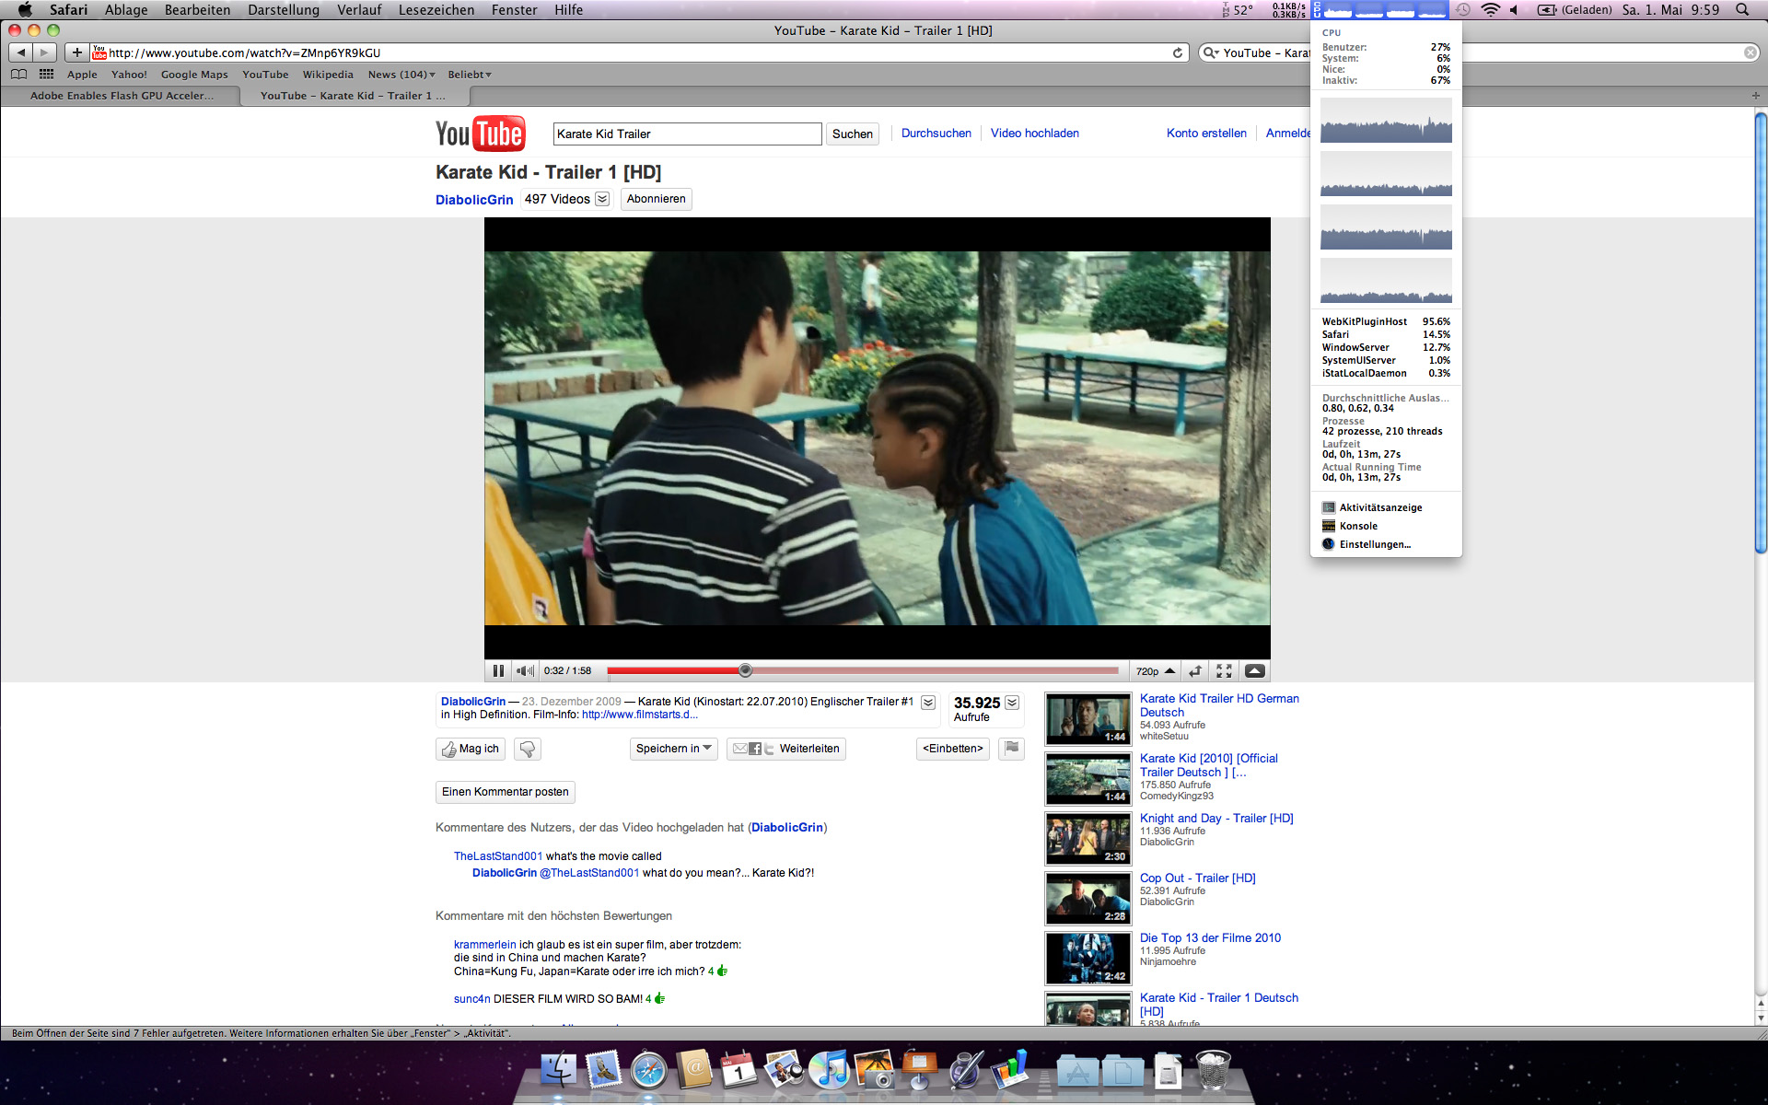This screenshot has height=1105, width=1768.
Task: Open the News (104) bookmarks folder
Action: 401,75
